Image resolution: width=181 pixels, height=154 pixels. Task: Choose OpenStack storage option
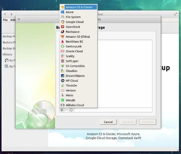coord(79,27)
